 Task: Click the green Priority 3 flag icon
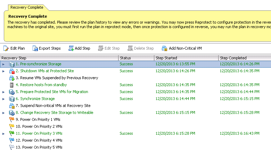(x=11, y=133)
